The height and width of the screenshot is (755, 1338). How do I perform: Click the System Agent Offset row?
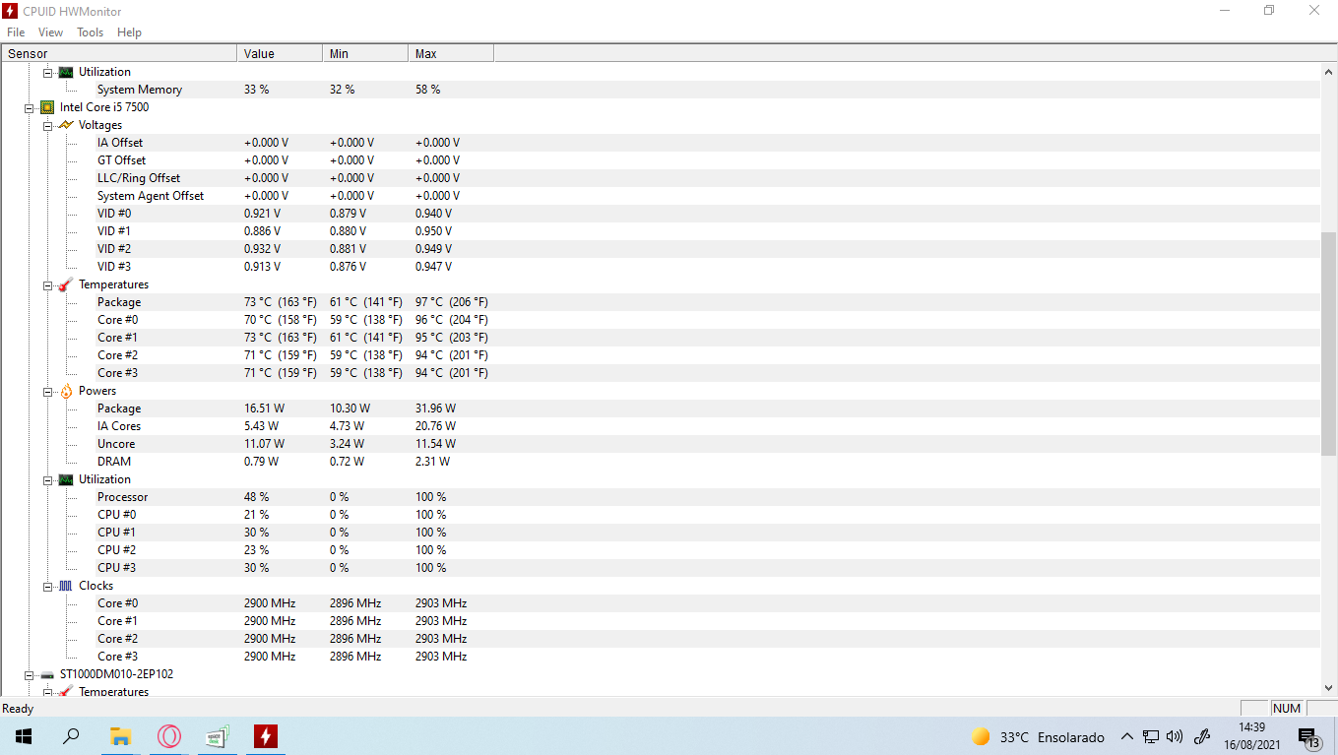(708, 196)
